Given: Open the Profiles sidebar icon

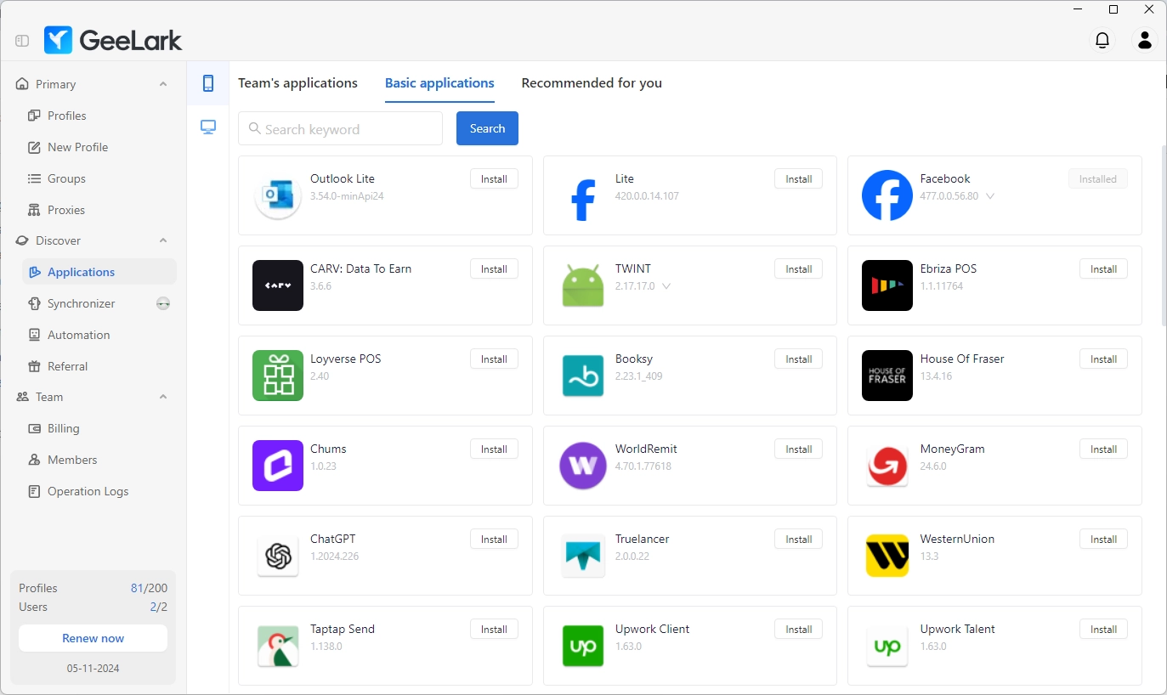Looking at the screenshot, I should tap(34, 116).
